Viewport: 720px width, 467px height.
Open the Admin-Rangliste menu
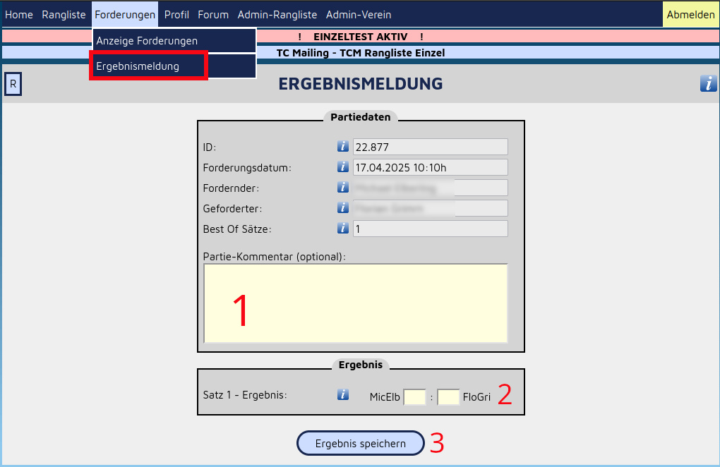[277, 15]
